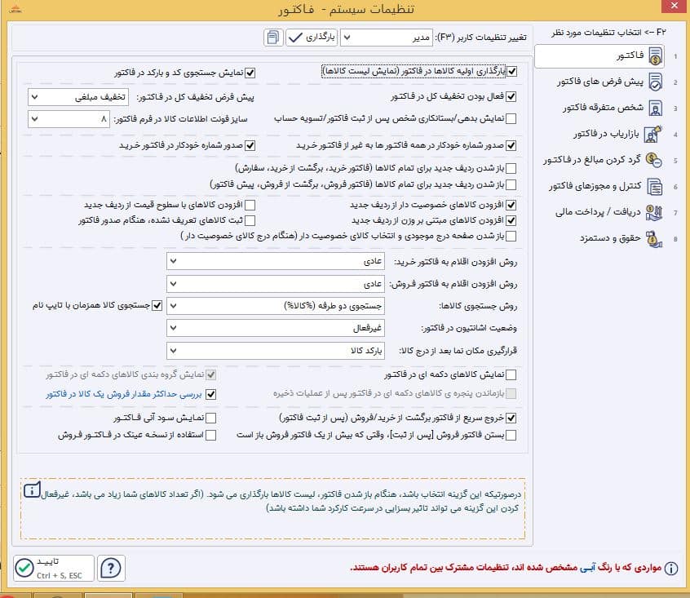Choose the invoice defaults (پیش فرض های فاکتور) menu label
Viewport: 690px width, 598px height.
pyautogui.click(x=599, y=82)
